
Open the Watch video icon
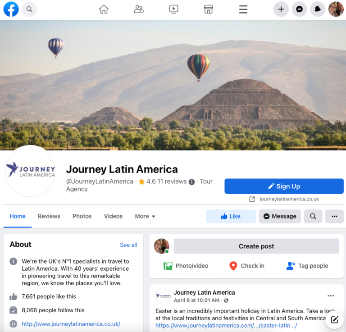[173, 9]
